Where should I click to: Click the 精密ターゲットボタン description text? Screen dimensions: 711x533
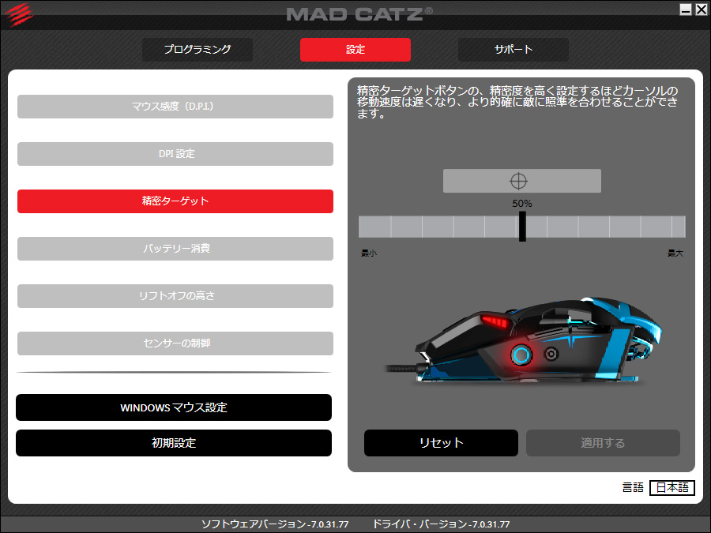pos(517,102)
